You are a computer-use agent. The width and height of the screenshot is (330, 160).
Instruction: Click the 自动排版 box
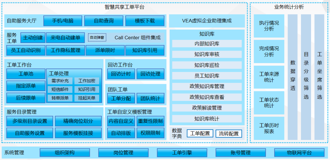pos(121,133)
